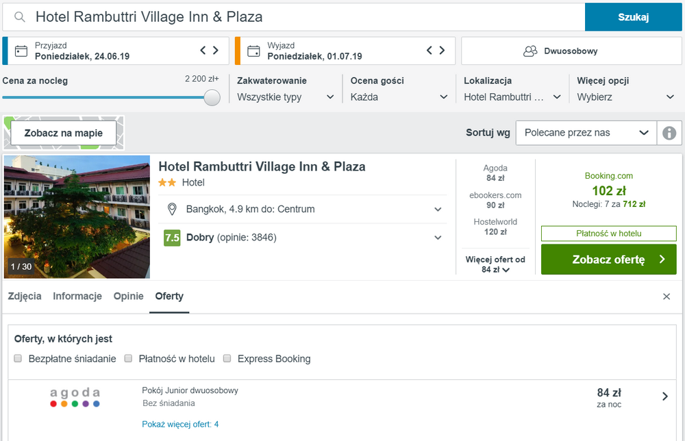Open the Zakwaterowanie type dropdown
This screenshot has height=441, width=685.
tap(286, 97)
